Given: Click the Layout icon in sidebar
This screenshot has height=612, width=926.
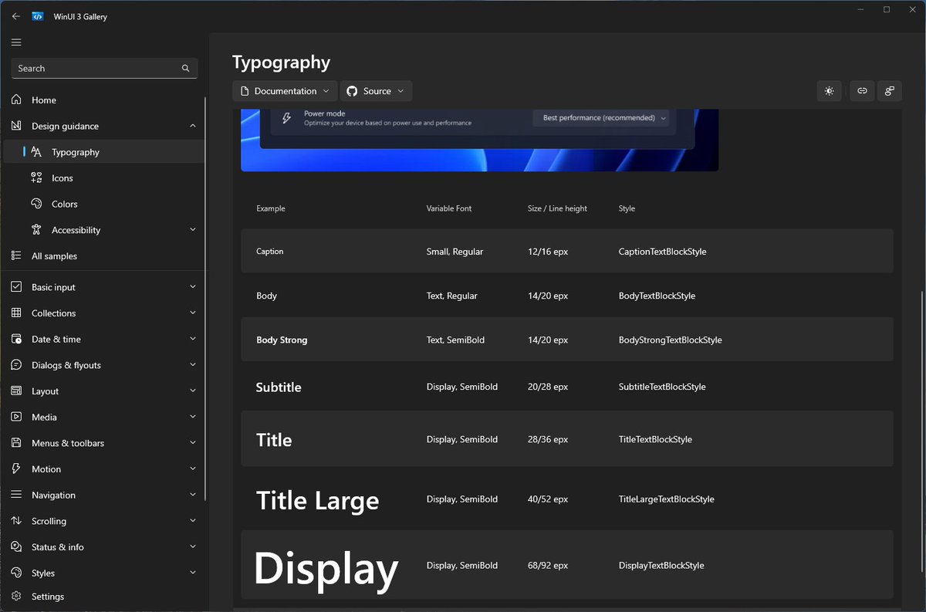Looking at the screenshot, I should coord(16,391).
